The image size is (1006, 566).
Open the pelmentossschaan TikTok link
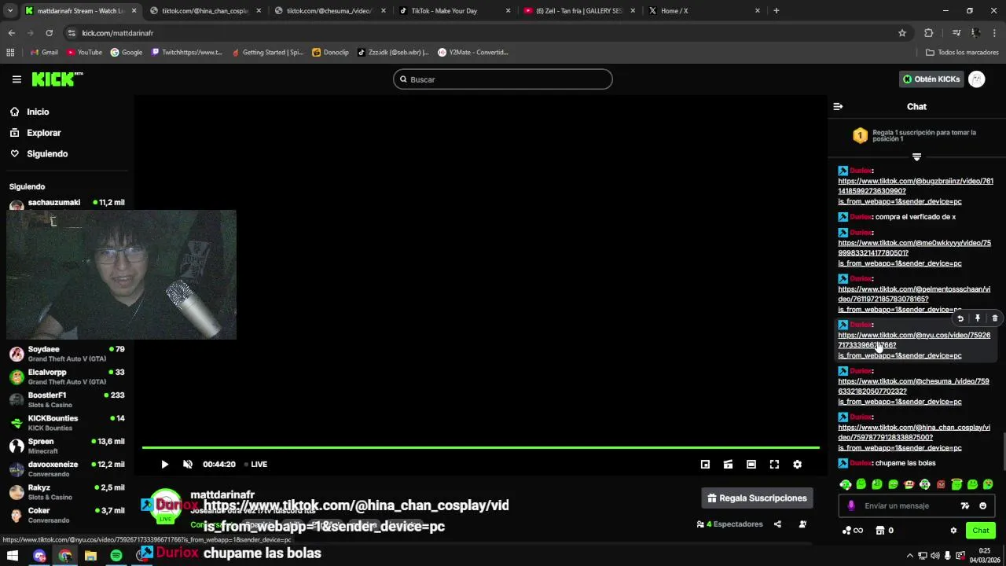point(914,299)
